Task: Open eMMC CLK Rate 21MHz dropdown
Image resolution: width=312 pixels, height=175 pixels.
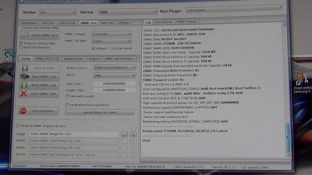Action: click(112, 41)
